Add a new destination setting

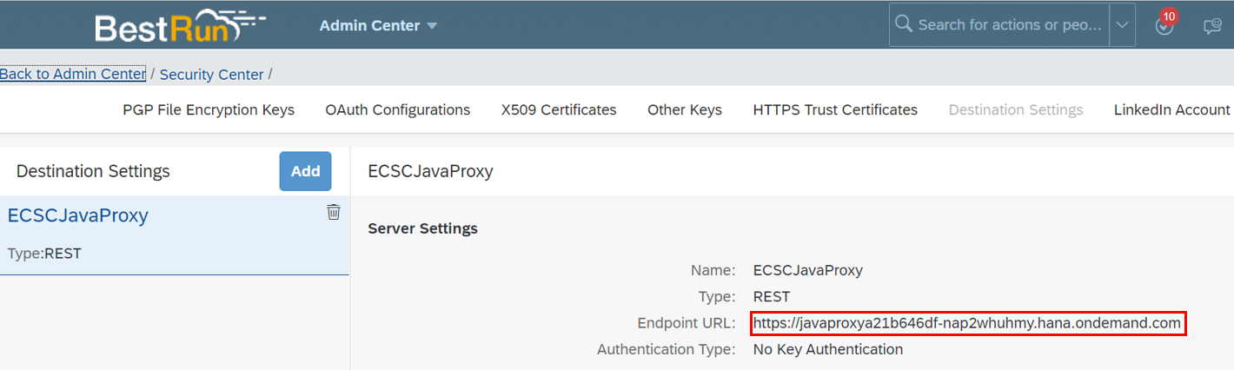305,171
